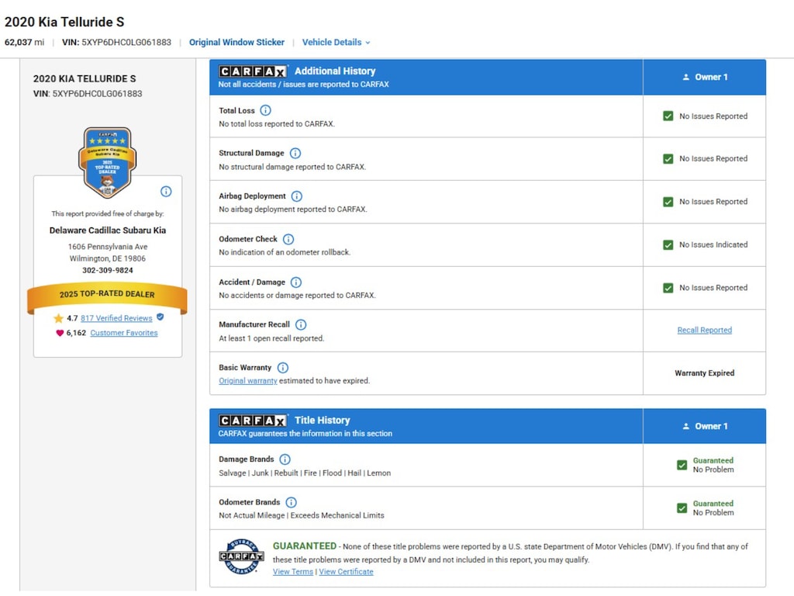794x596 pixels.
Task: Click the owner person icon in Title History
Action: click(x=686, y=426)
